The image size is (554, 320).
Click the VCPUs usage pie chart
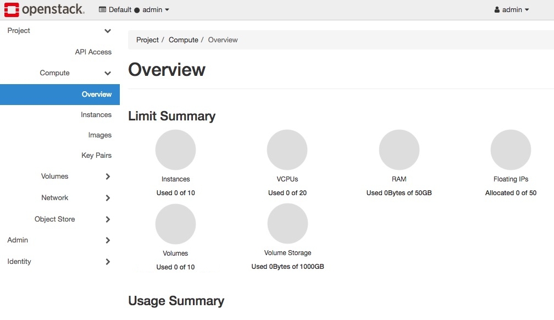[287, 150]
